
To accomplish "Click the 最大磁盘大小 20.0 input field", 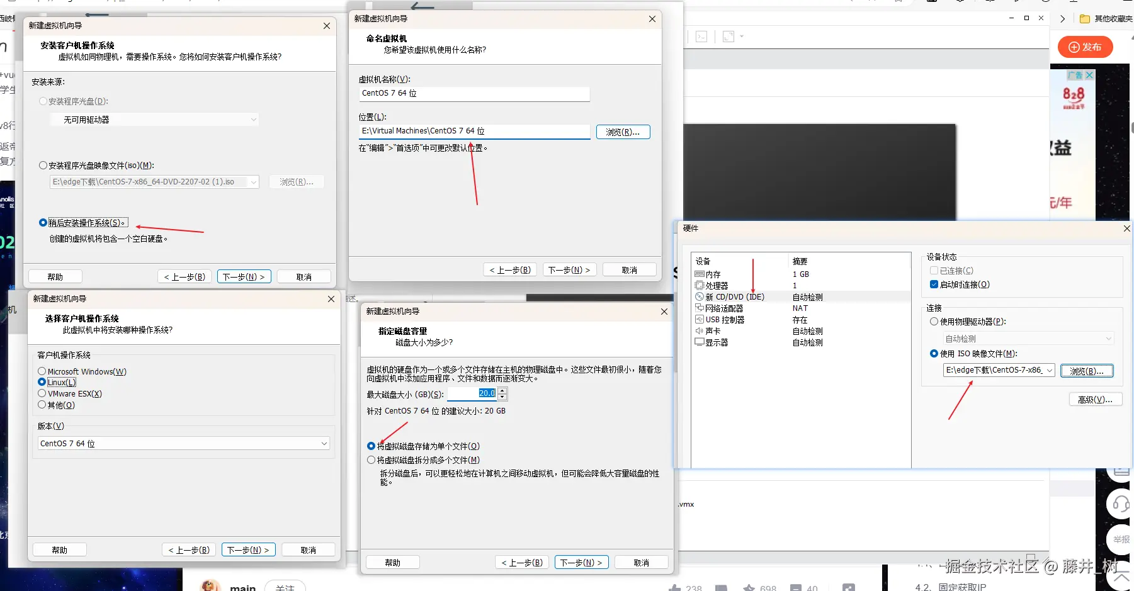I will (472, 393).
